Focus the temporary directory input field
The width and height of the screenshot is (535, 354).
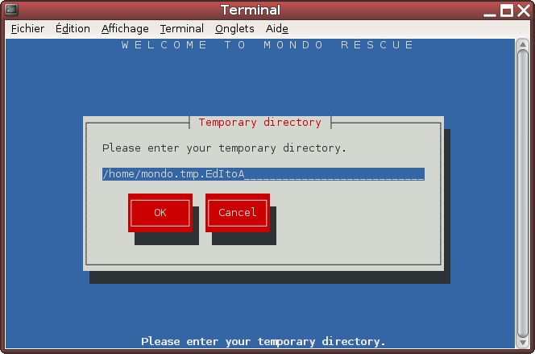pos(263,174)
